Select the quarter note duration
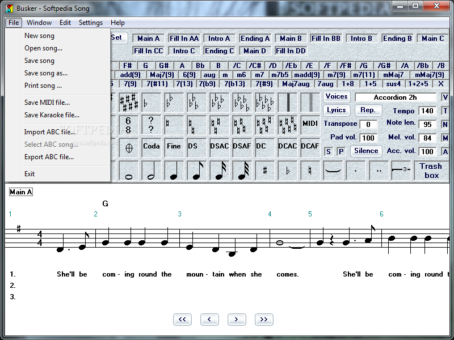 tap(174, 171)
